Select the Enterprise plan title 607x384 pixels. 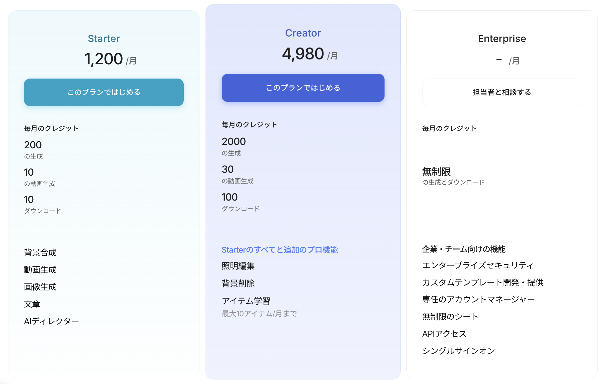point(502,38)
